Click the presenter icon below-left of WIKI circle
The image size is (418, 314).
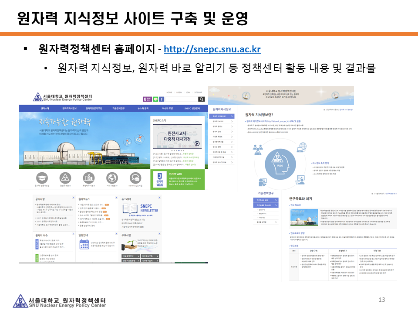click(262, 182)
